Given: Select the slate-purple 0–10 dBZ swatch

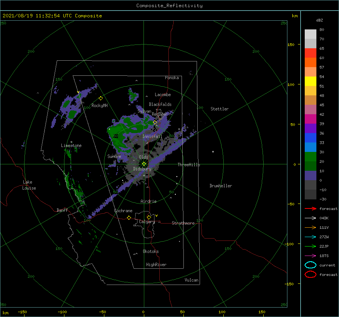Looking at the screenshot, I should pyautogui.click(x=310, y=176).
